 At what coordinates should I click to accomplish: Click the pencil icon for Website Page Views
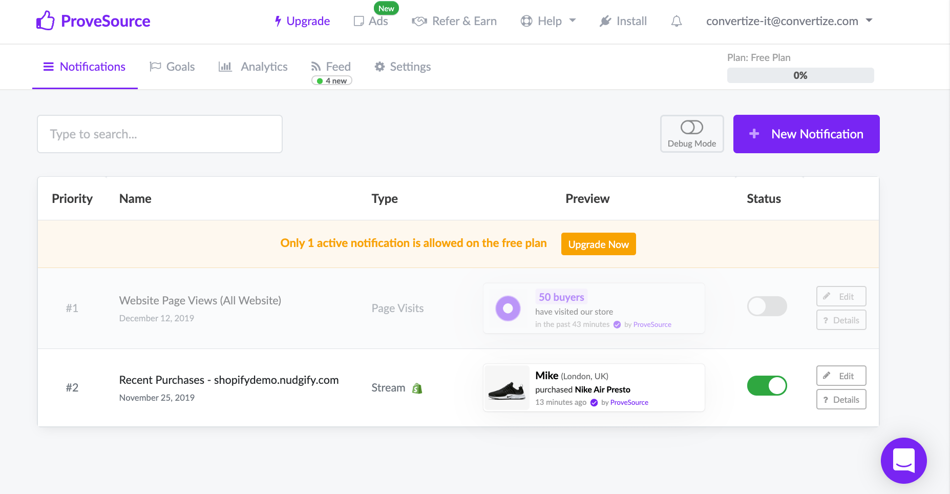(827, 296)
